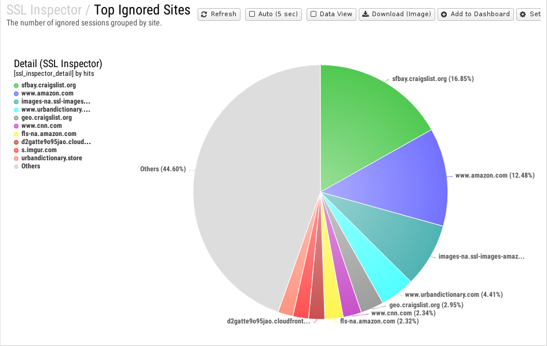Click d2gatte9o95jao.cloudfront chart label
The height and width of the screenshot is (346, 547).
point(269,321)
